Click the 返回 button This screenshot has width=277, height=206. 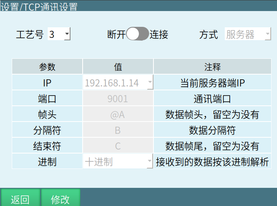[x=20, y=197]
